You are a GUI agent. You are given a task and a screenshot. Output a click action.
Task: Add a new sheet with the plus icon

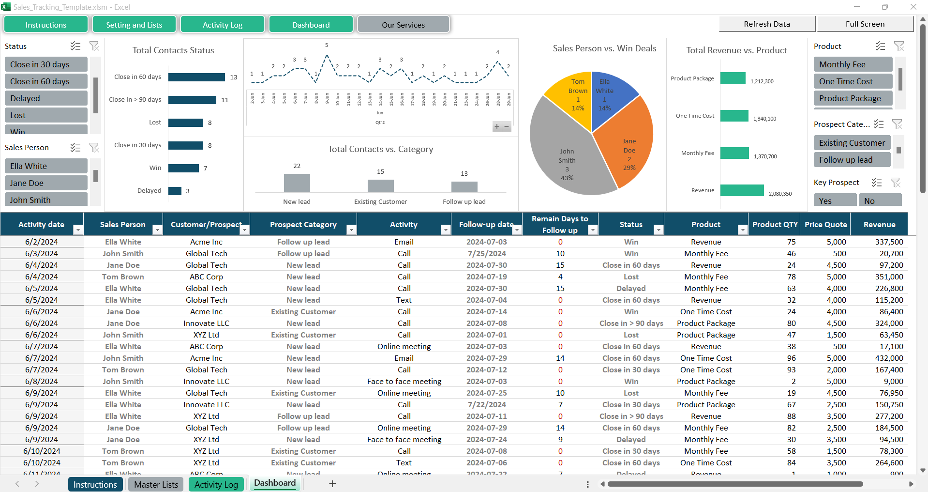[332, 484]
